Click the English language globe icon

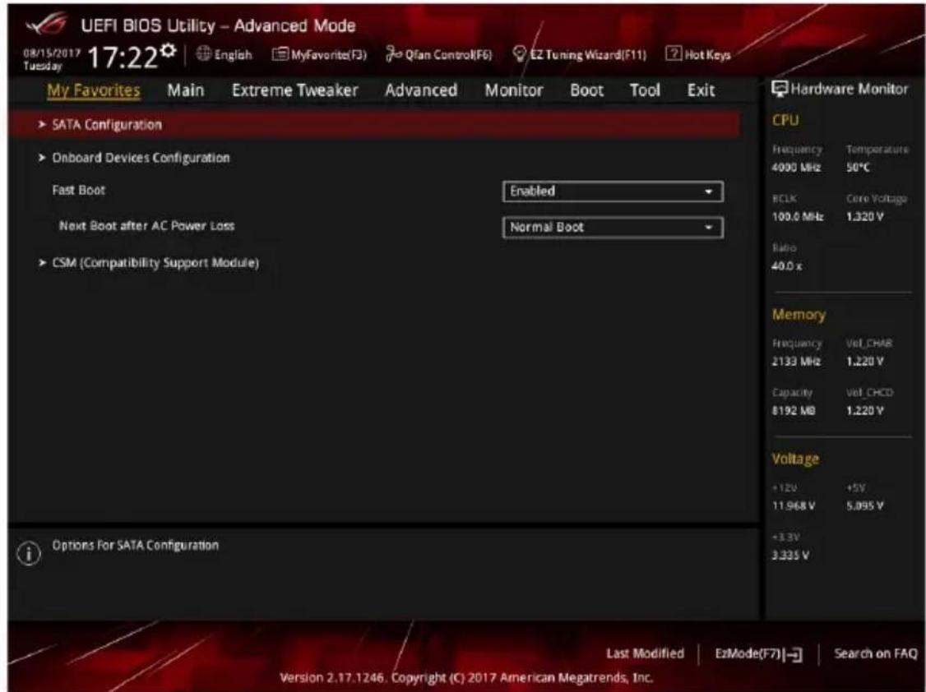[x=203, y=53]
